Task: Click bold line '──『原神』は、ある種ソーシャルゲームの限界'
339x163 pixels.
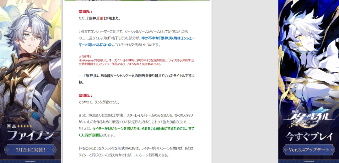Action: coord(137,76)
